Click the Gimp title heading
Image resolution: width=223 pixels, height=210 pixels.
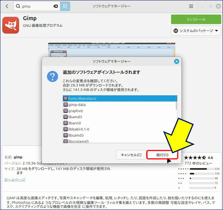tap(30, 18)
